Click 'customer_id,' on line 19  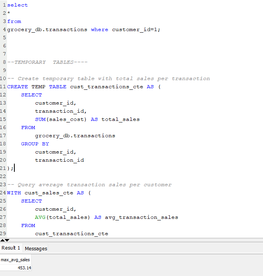click(56, 152)
